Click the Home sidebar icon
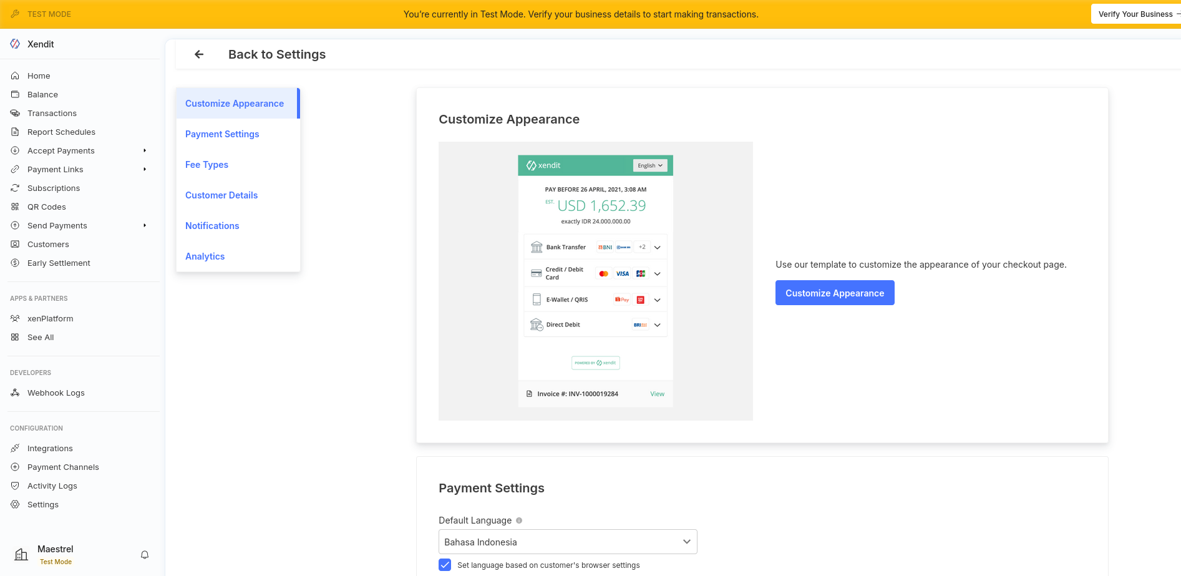Viewport: 1181px width, 576px height. point(15,76)
